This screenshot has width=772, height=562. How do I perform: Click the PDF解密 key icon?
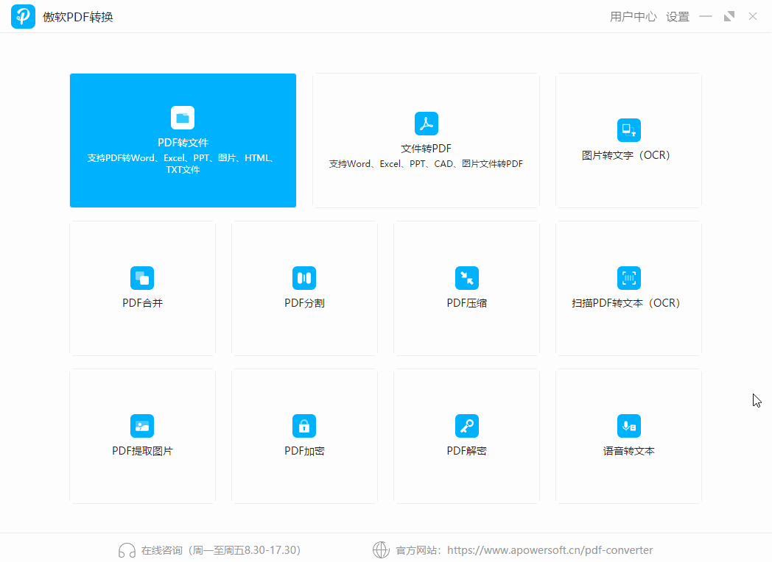click(467, 425)
